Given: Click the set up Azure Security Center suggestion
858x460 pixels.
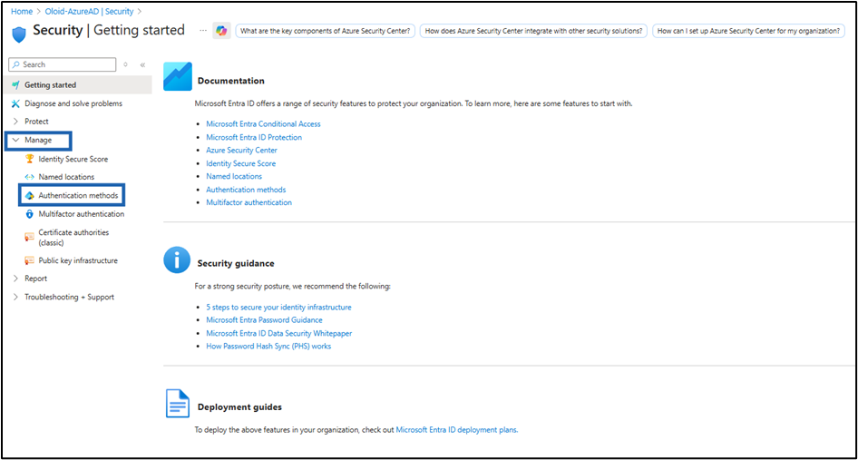Looking at the screenshot, I should [x=748, y=31].
